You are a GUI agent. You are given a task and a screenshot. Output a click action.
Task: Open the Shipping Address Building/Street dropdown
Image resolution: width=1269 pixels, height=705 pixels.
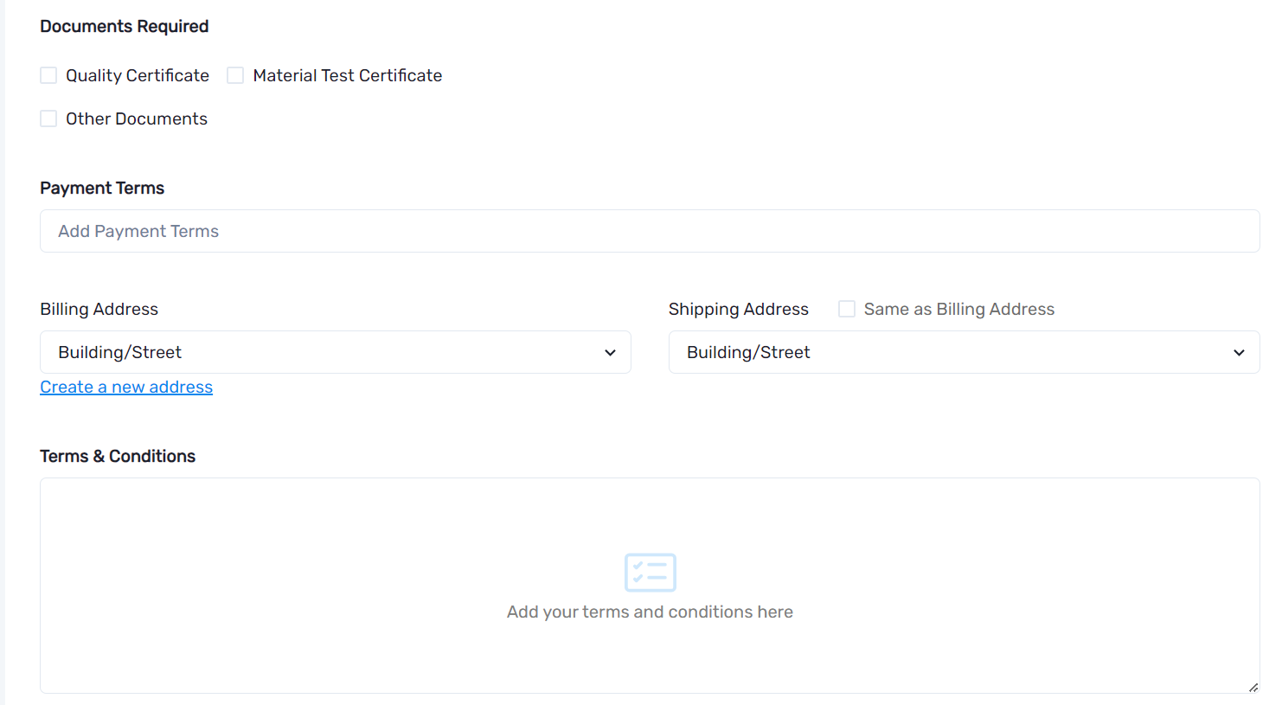coord(963,353)
